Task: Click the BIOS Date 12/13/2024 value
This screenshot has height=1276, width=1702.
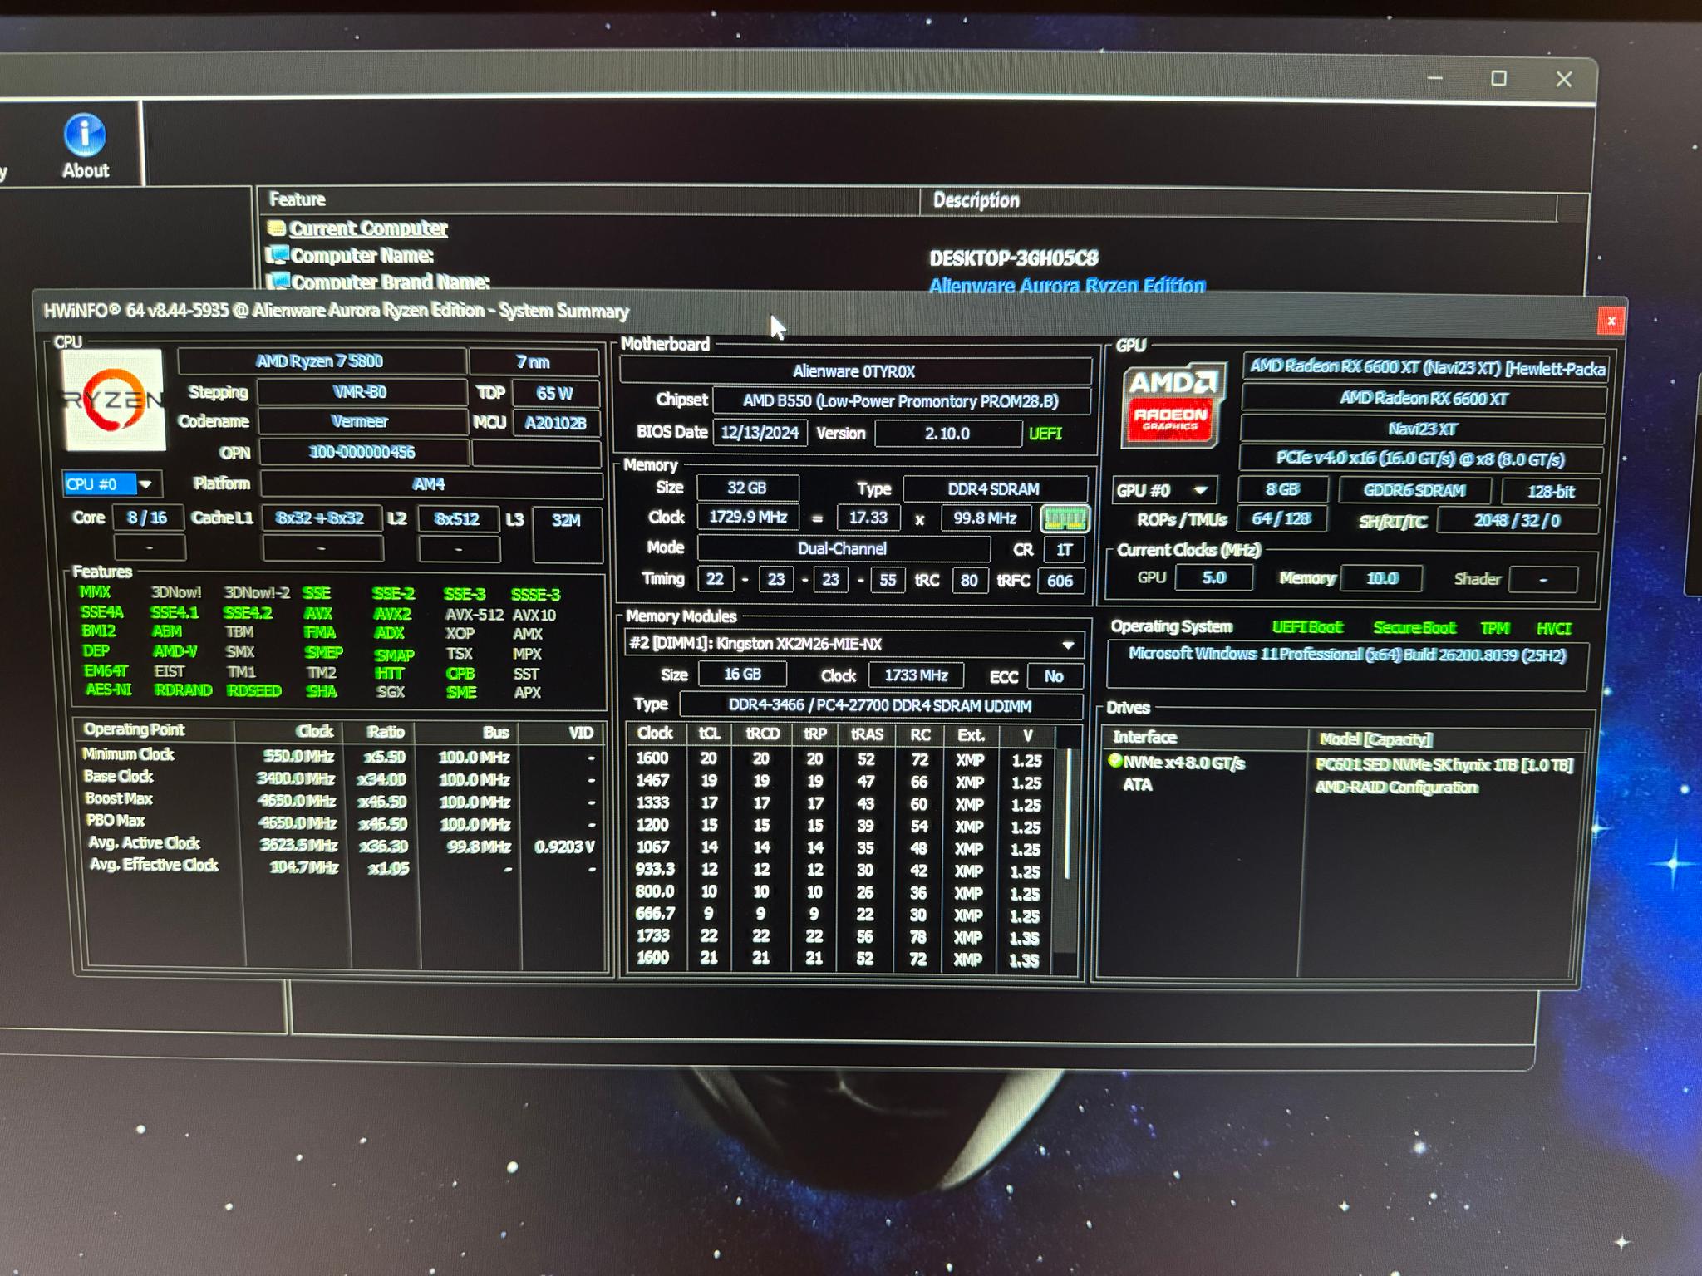Action: 760,433
